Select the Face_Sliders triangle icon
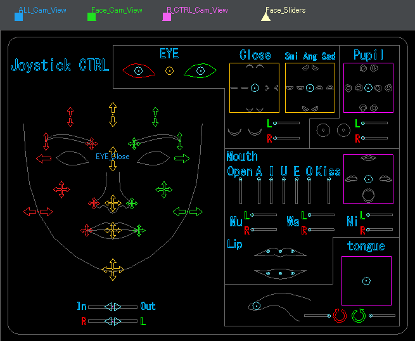This screenshot has width=415, height=341. (x=265, y=16)
